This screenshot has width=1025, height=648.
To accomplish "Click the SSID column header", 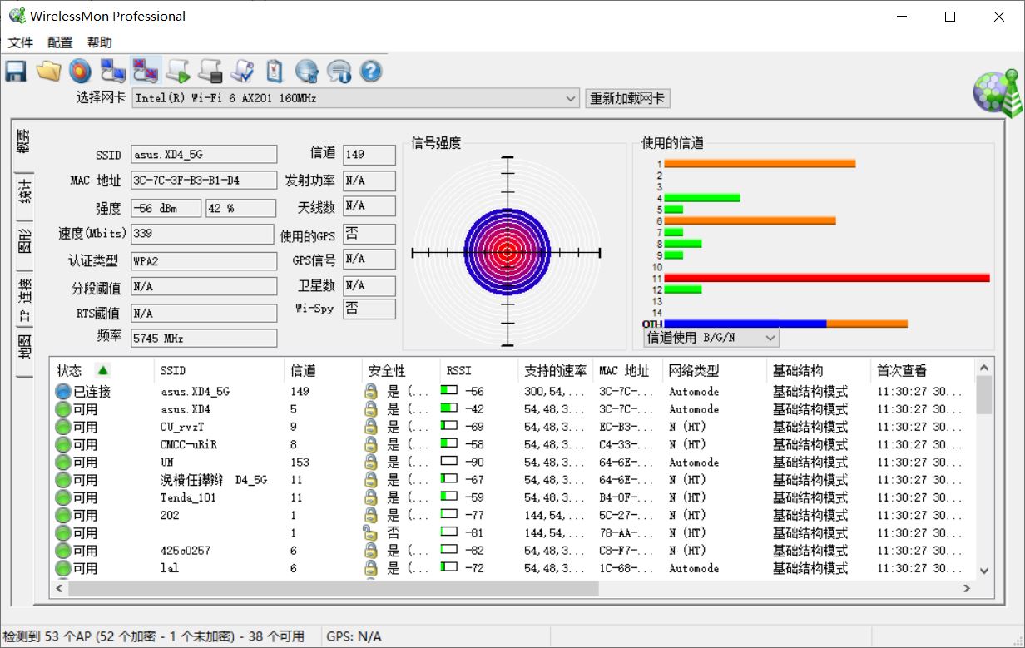I will click(x=173, y=371).
